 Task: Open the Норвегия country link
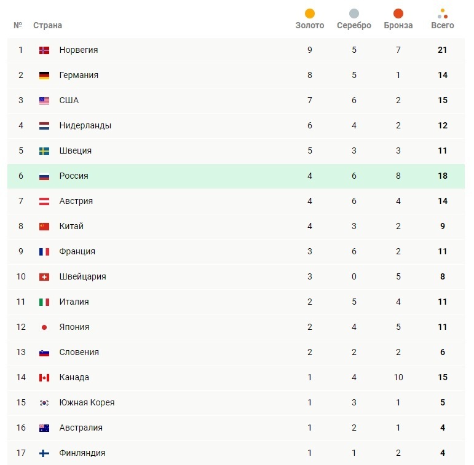[x=79, y=50]
